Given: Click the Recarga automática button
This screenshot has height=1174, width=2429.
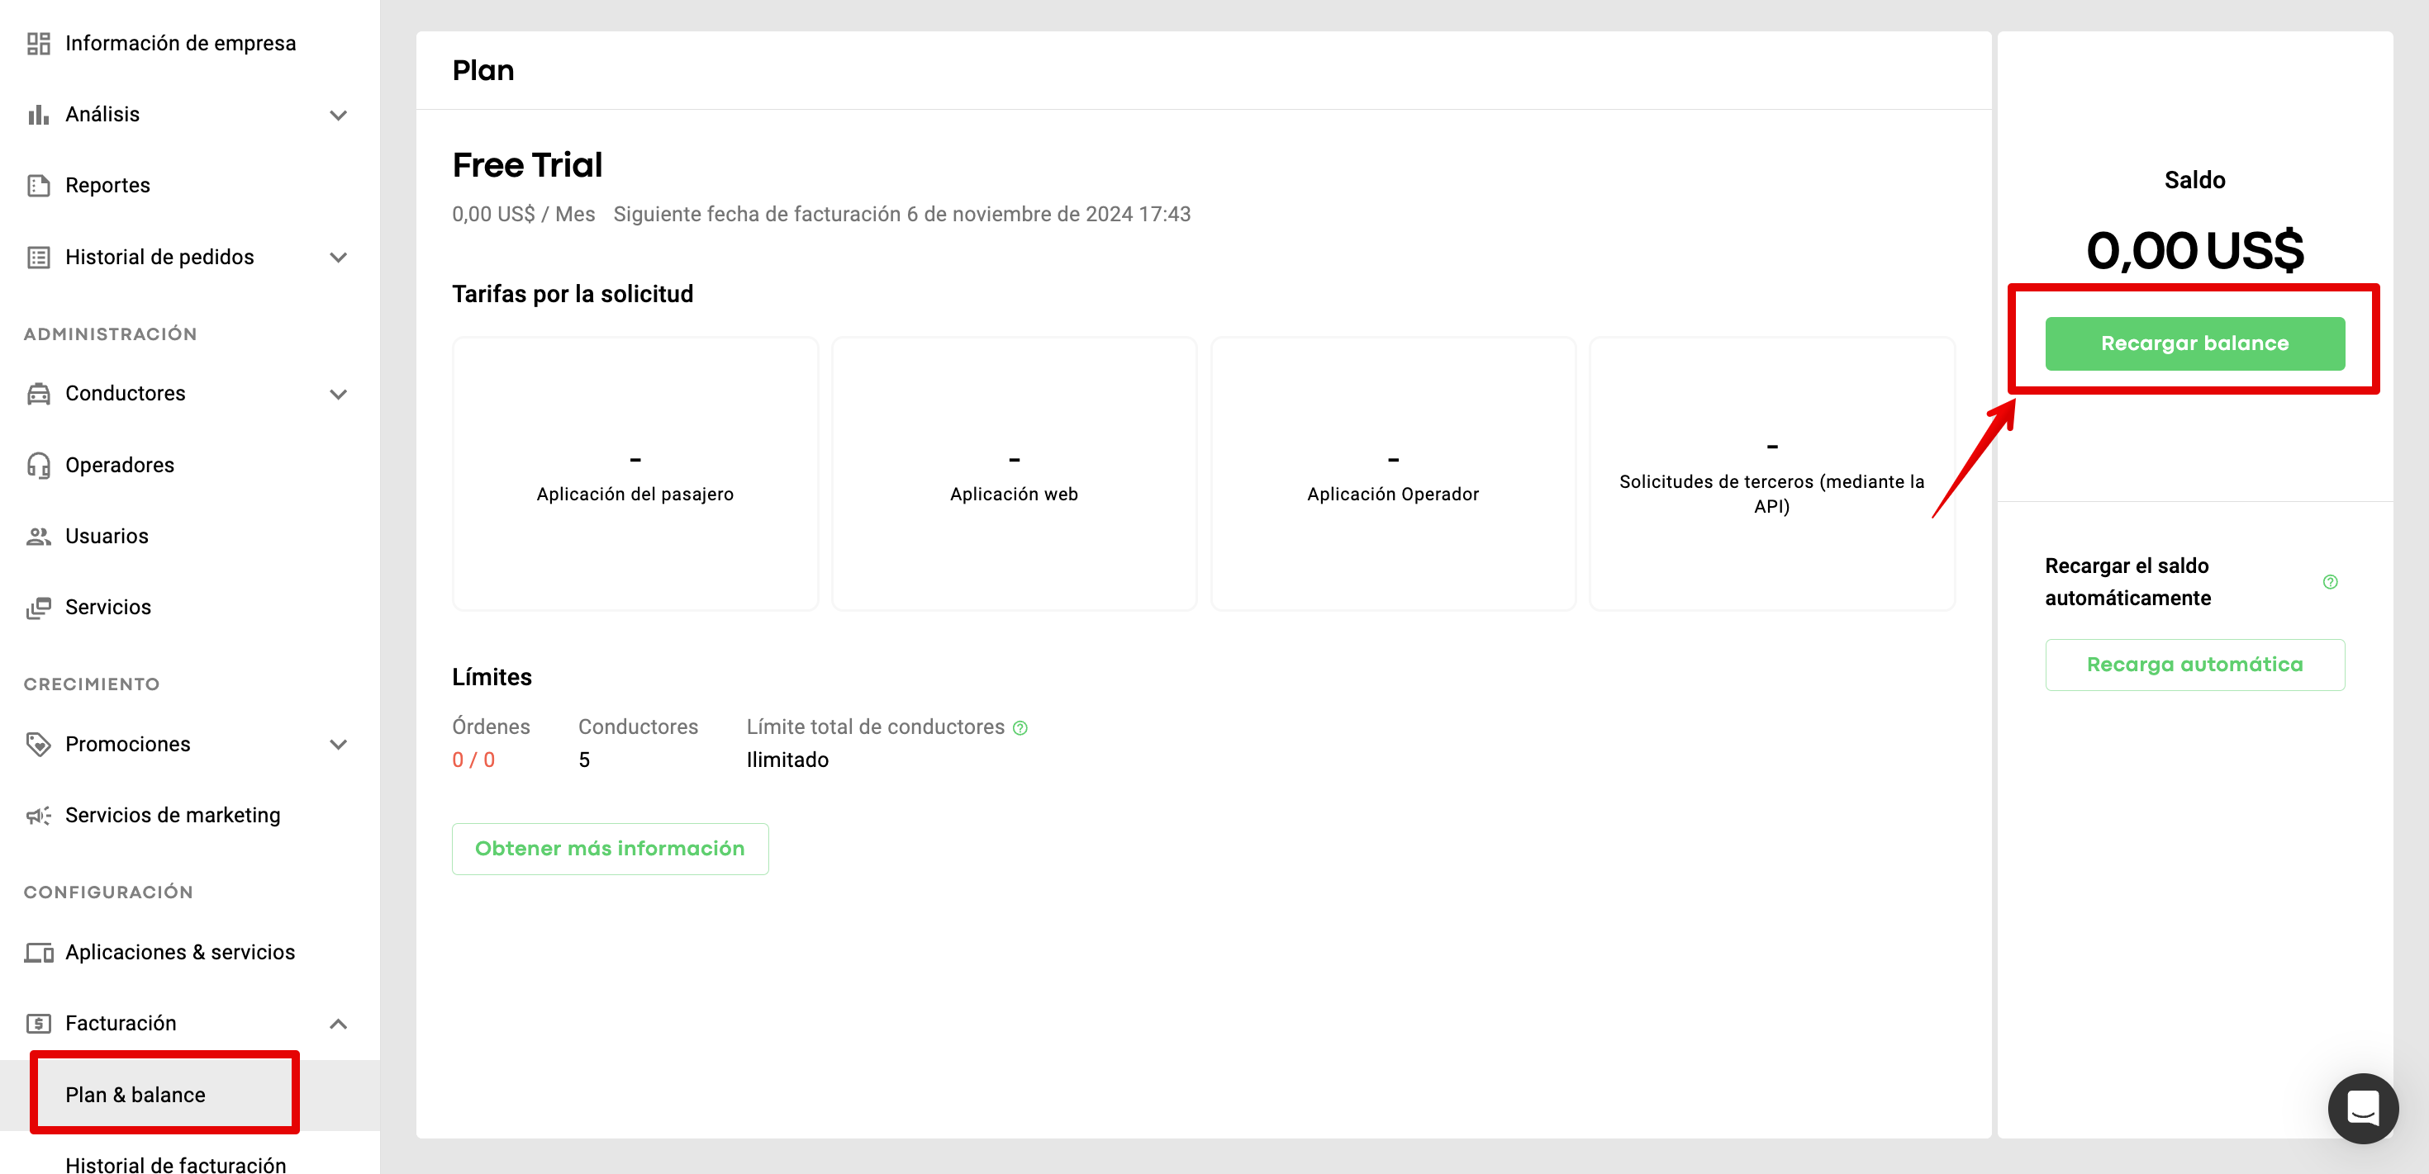Looking at the screenshot, I should click(2194, 665).
